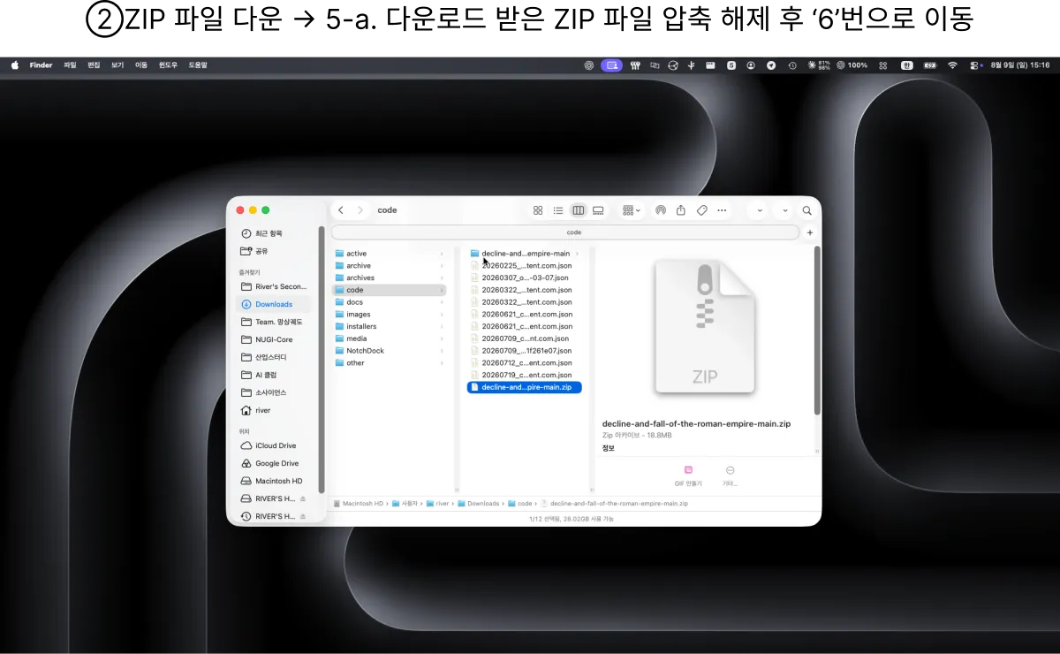The height and width of the screenshot is (654, 1060).
Task: Click 사용자 in the path bar
Action: (404, 504)
